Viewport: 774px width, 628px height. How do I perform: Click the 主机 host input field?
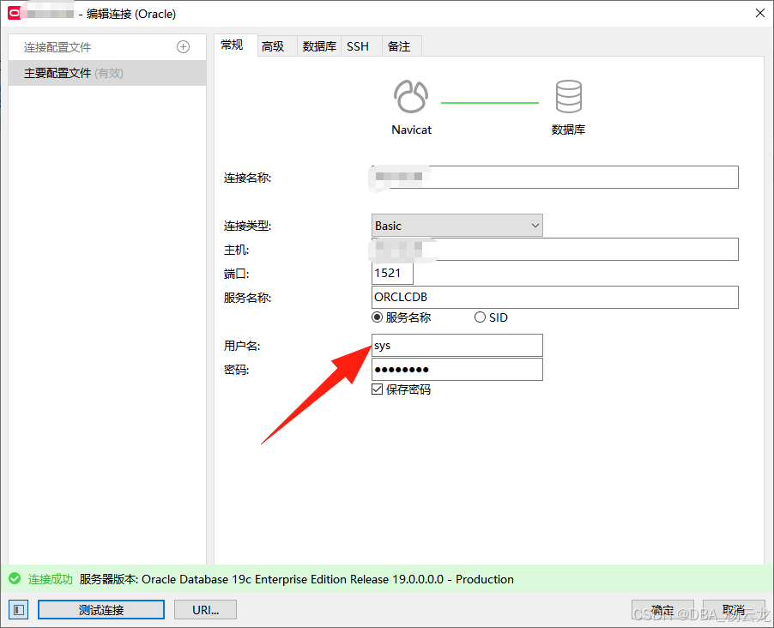[555, 250]
